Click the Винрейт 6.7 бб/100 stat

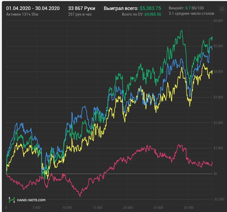186,8
